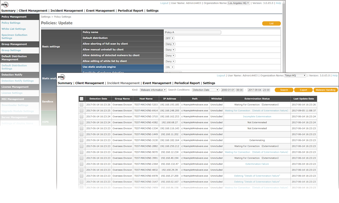Click the Detection Date column header
The height and width of the screenshot is (203, 339).
pyautogui.click(x=98, y=99)
